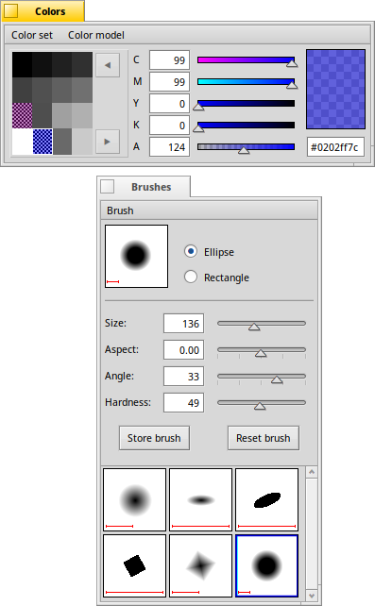Pick the four-pointed star brush preset
The height and width of the screenshot is (606, 375).
(200, 565)
